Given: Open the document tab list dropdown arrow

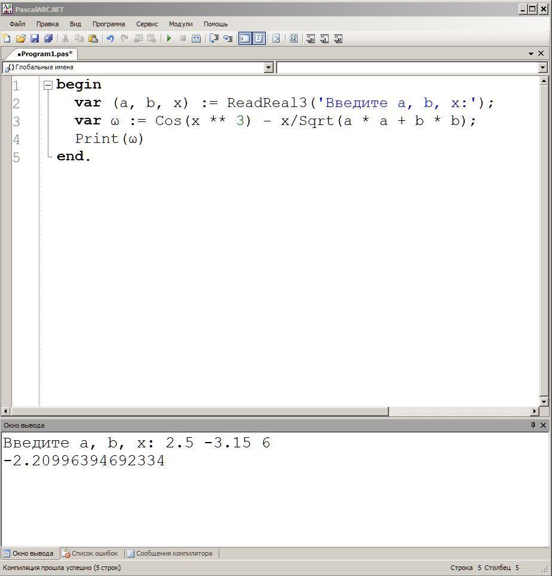Looking at the screenshot, I should 530,54.
